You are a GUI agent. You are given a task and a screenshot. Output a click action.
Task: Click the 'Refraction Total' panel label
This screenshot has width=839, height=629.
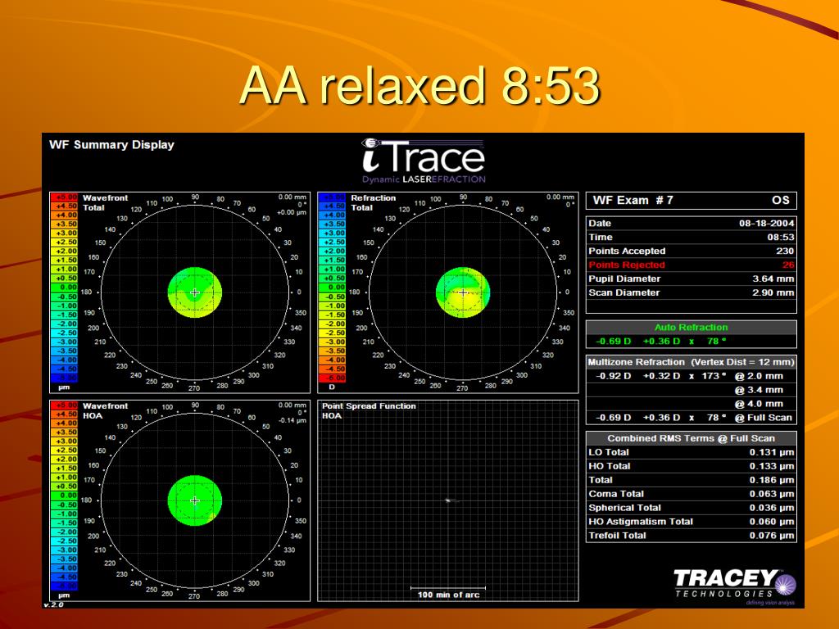(373, 203)
